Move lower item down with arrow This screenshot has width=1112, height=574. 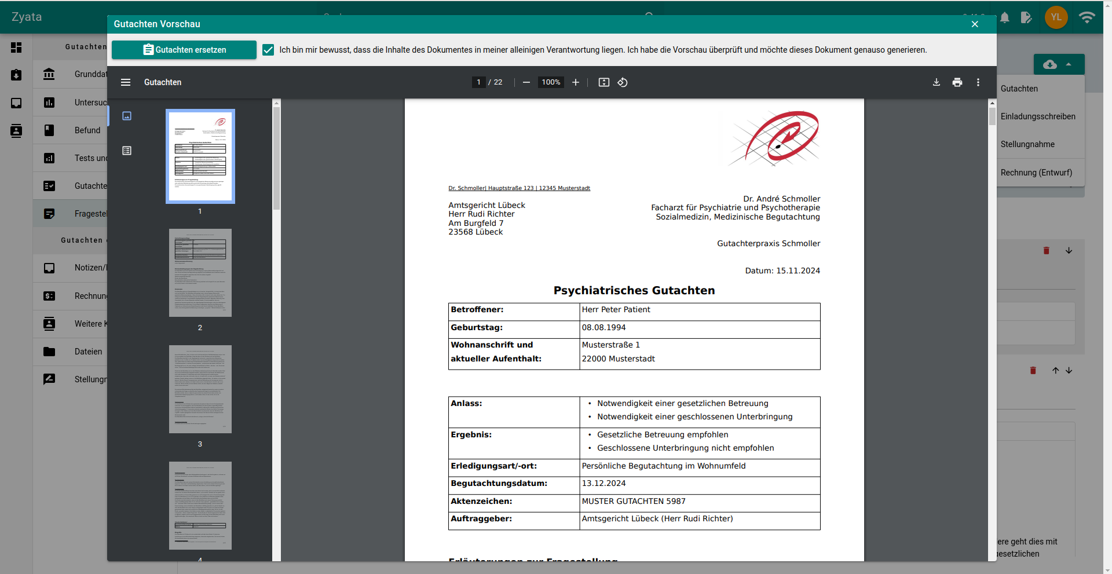coord(1069,371)
